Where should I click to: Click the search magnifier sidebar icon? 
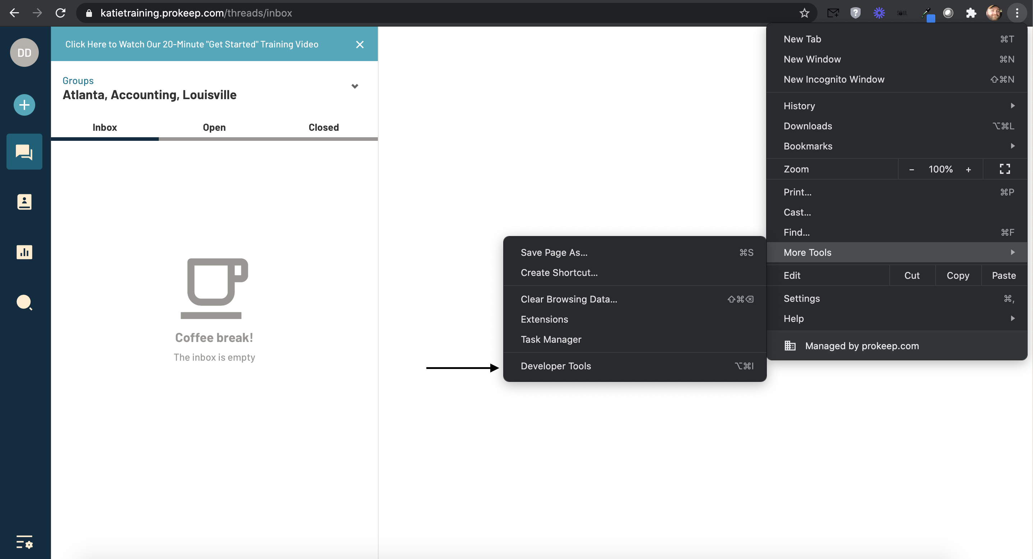click(24, 302)
